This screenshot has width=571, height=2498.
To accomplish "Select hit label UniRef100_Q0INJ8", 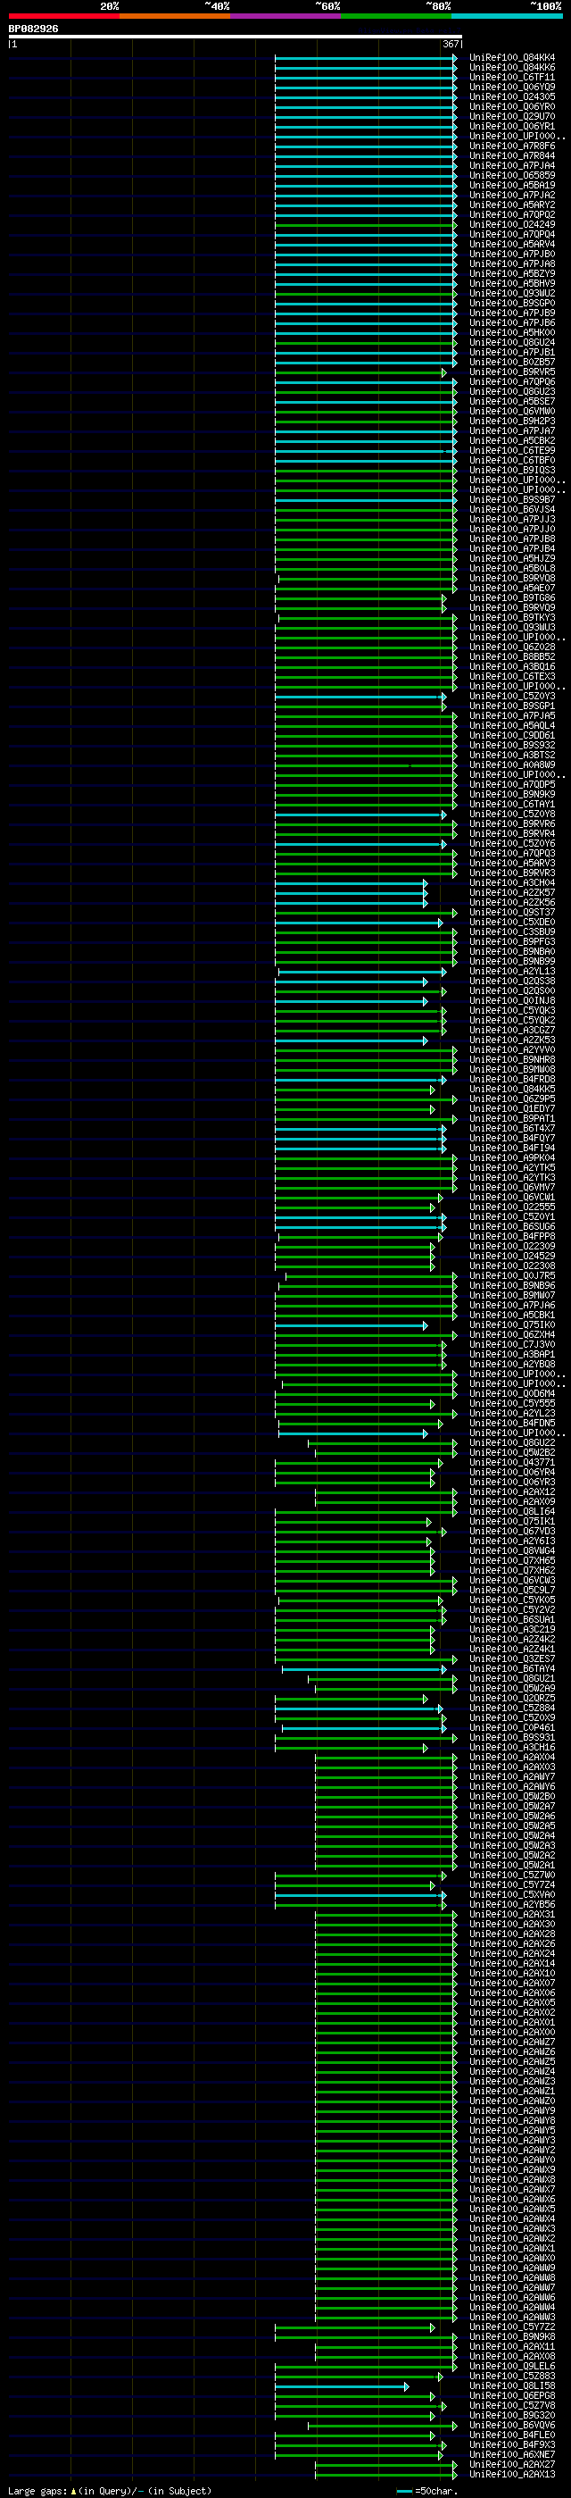I will pos(512,999).
